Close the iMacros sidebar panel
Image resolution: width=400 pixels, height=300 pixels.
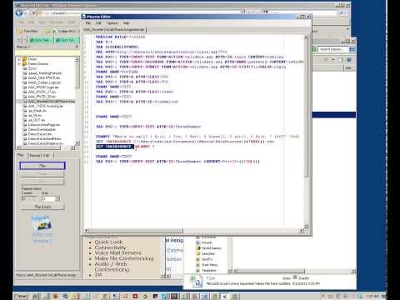pos(77,47)
